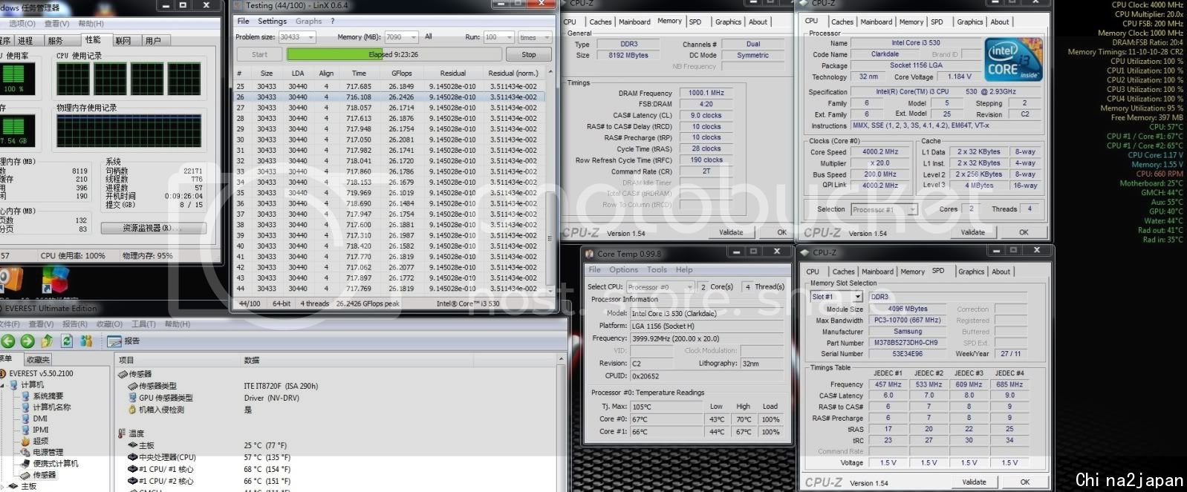Open the Mainboard tab in CPU-Z Memory window

(634, 22)
